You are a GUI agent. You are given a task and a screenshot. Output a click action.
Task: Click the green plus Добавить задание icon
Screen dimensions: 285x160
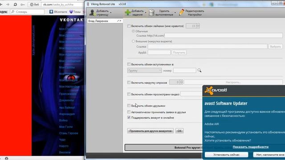coord(128,12)
